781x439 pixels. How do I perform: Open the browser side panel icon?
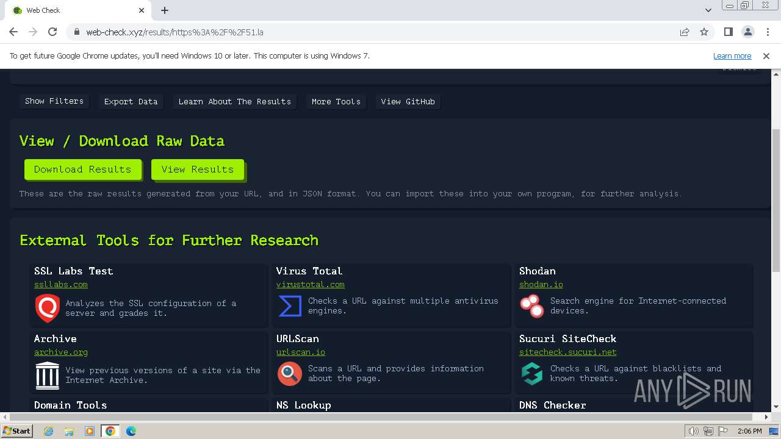coord(728,32)
